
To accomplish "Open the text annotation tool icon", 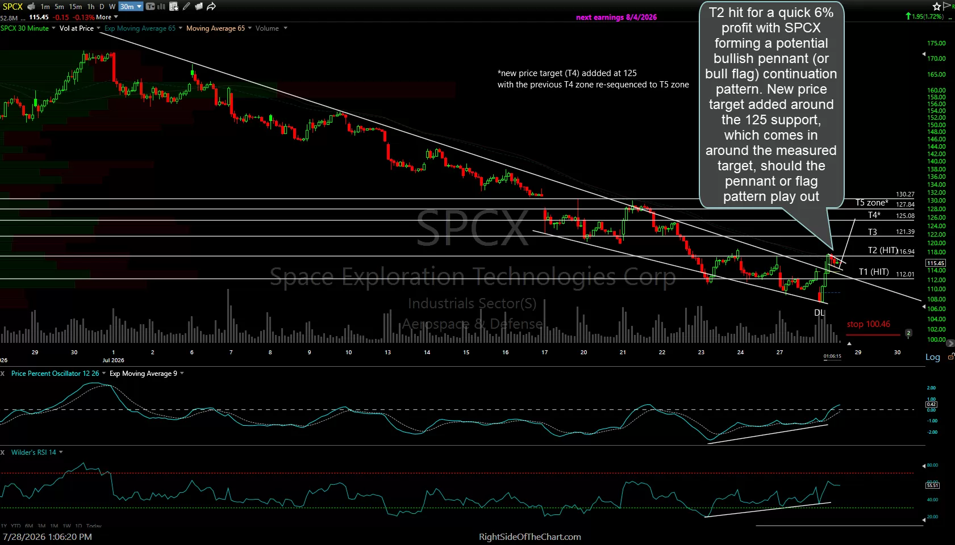I will point(151,6).
